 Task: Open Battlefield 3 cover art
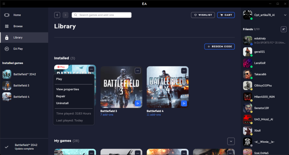pyautogui.click(x=121, y=87)
